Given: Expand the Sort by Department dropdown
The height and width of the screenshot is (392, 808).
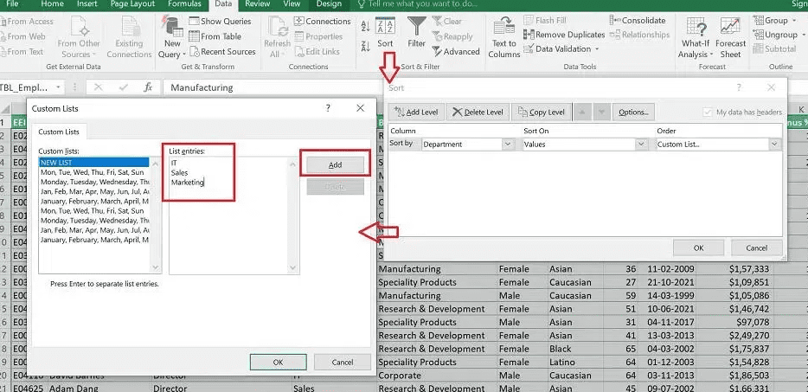Looking at the screenshot, I should point(508,145).
